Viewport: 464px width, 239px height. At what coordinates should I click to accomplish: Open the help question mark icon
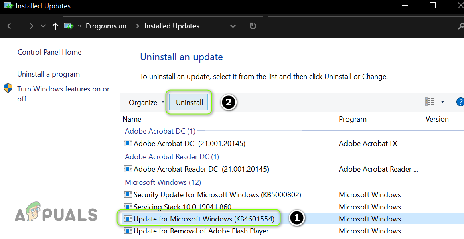460,102
